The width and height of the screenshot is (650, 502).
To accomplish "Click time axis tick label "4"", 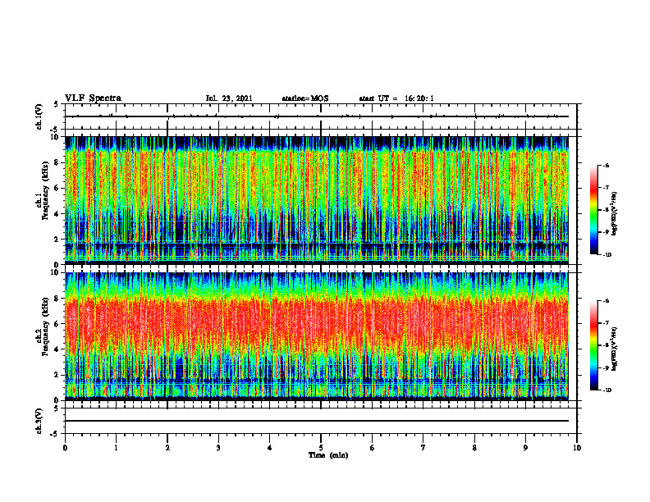I will pos(270,448).
